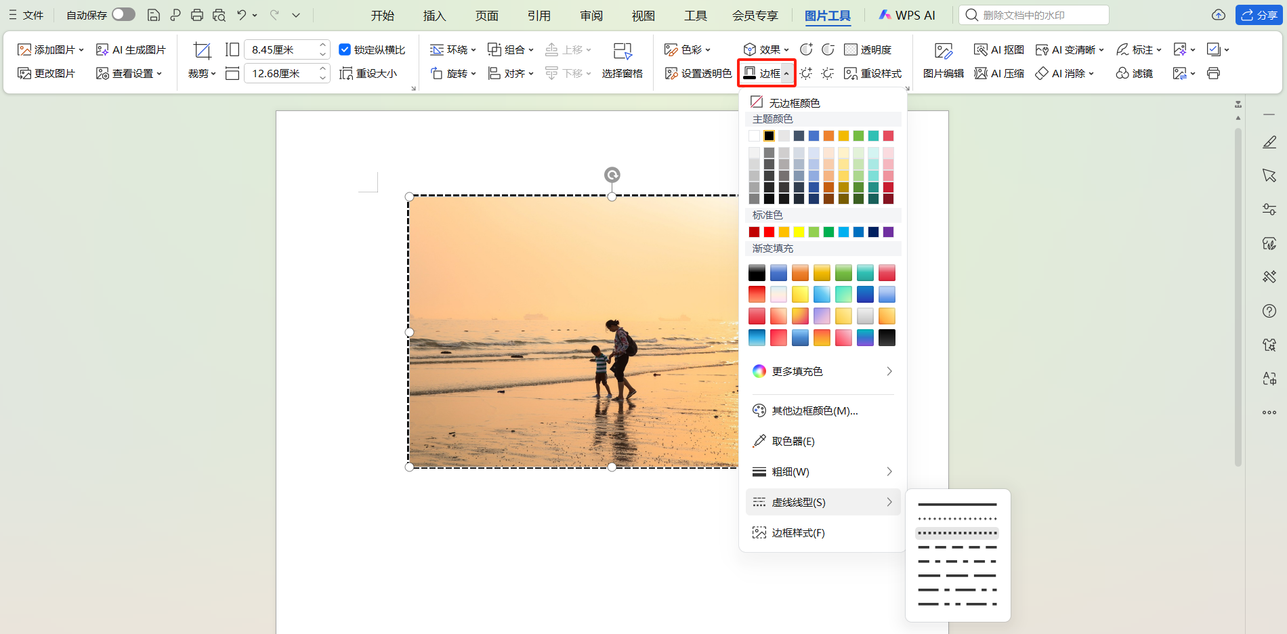Toggle 锁定纵横比 aspect ratio lock

click(x=346, y=49)
